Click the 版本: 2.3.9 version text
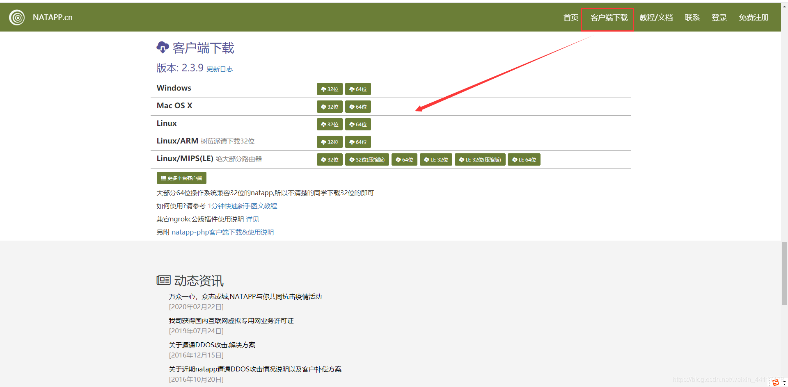This screenshot has height=387, width=788. (x=180, y=68)
